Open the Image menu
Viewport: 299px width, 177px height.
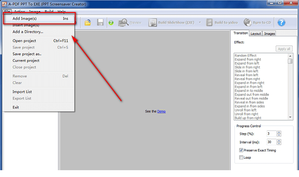pos(35,11)
